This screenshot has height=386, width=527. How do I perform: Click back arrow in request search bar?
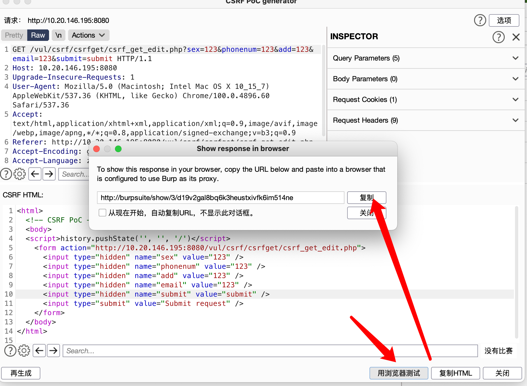[x=35, y=174]
